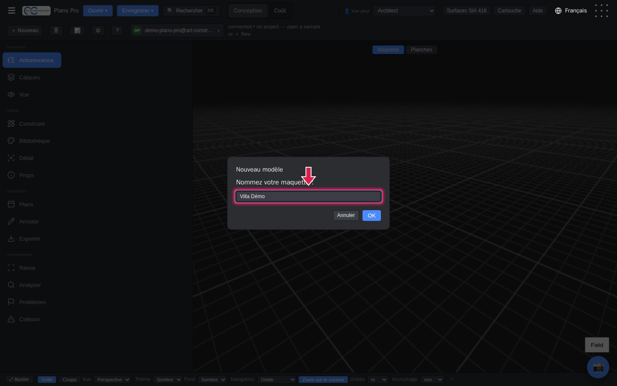Open the hamburger main menu

click(x=12, y=11)
